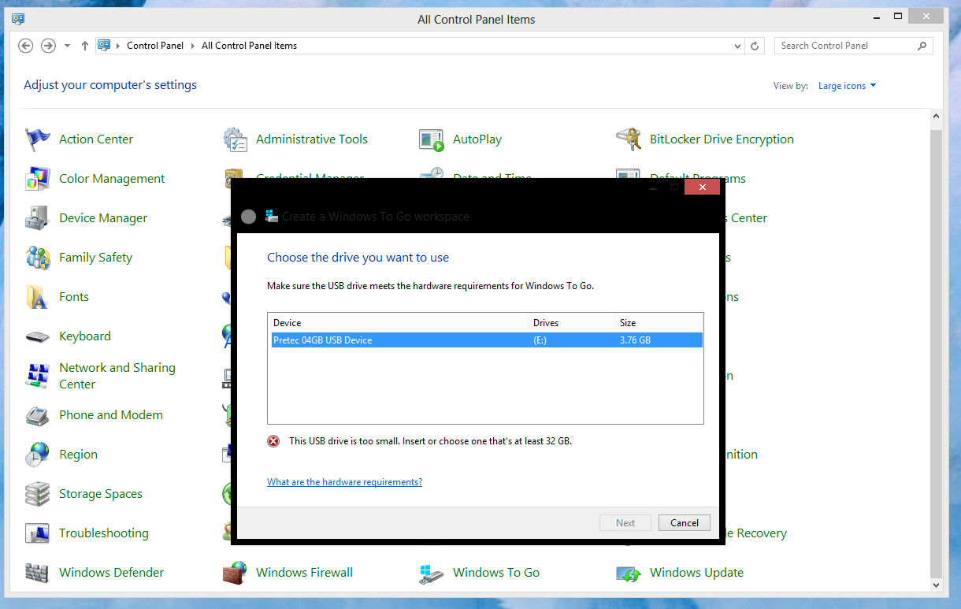961x609 pixels.
Task: Sort by the Drives column header
Action: 571,323
